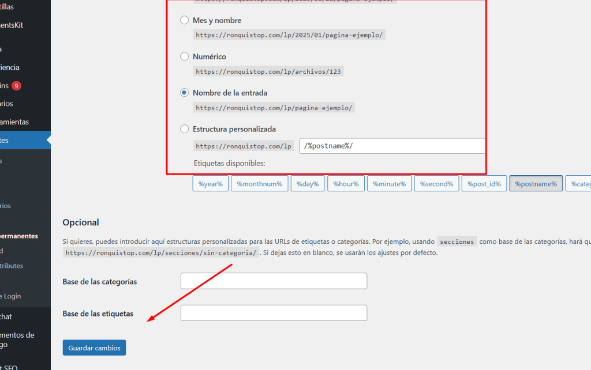Viewport: 591px width, 370px height.
Task: Toggle the highlighted %postname% tag button
Action: 536,184
